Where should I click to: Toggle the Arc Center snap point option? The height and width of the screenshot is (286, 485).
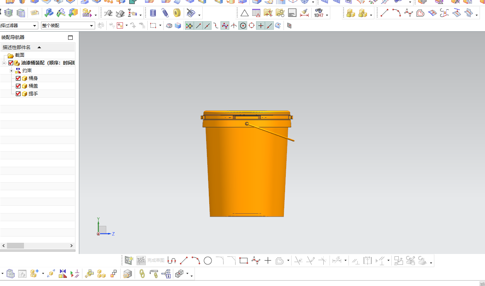243,26
